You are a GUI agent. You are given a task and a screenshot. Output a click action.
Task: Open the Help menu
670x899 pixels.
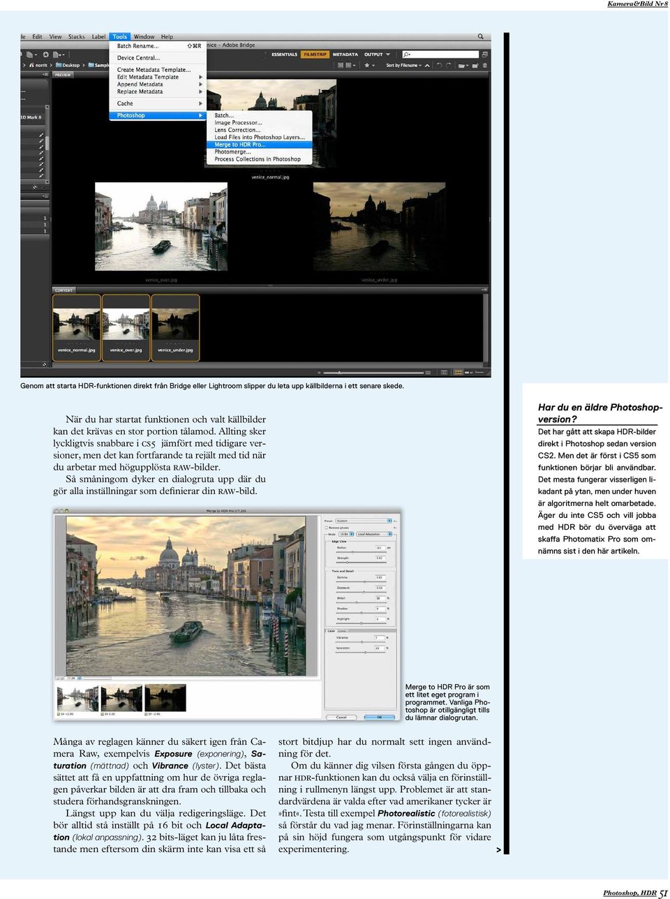point(167,37)
